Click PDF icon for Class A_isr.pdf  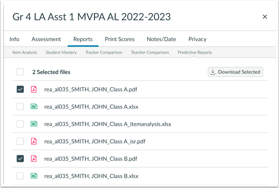pyautogui.click(x=34, y=141)
